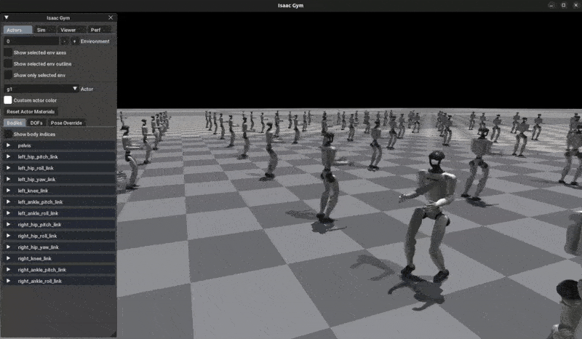The height and width of the screenshot is (339, 582).
Task: Toggle Show selected env outline checkbox
Action: coord(8,64)
